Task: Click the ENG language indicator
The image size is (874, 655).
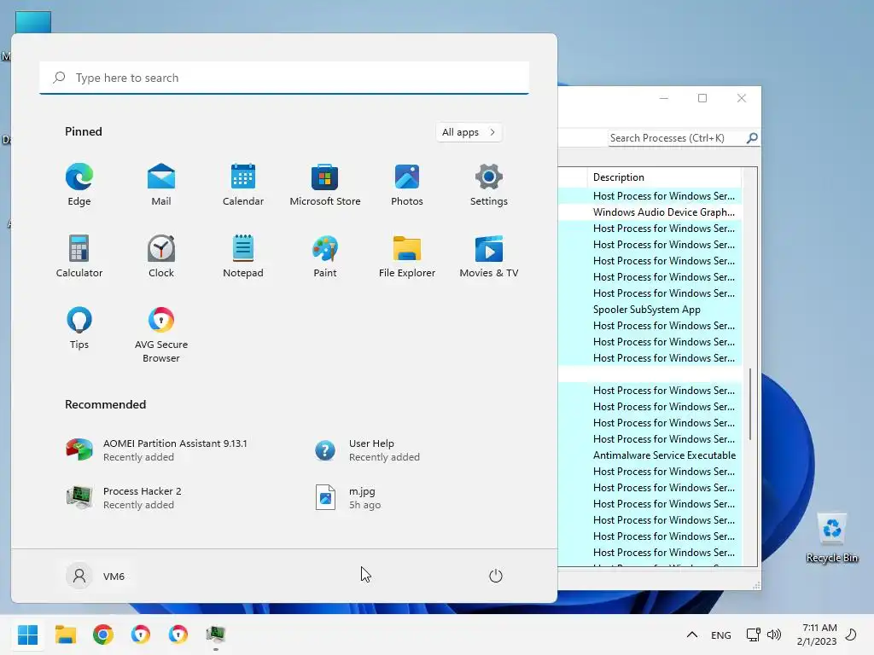Action: [x=720, y=635]
